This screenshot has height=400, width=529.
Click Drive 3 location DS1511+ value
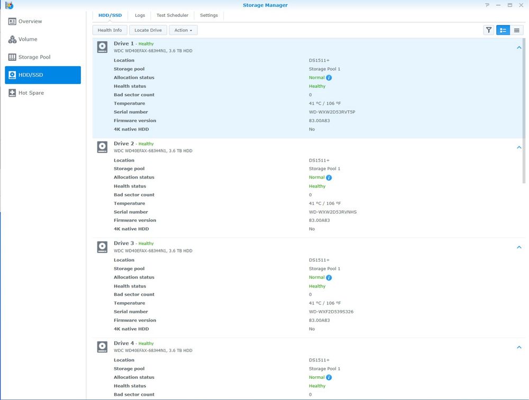pyautogui.click(x=319, y=260)
